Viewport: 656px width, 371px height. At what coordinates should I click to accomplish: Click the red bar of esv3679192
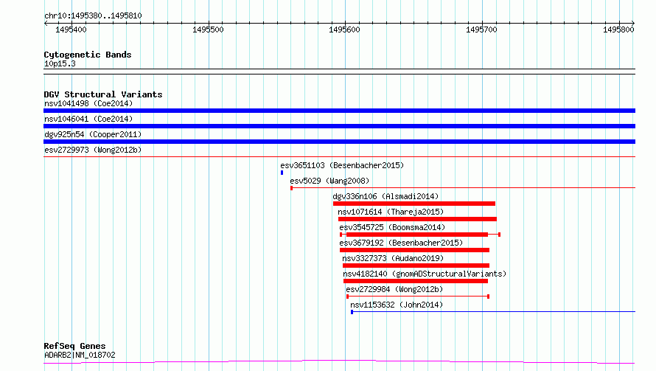pos(414,250)
